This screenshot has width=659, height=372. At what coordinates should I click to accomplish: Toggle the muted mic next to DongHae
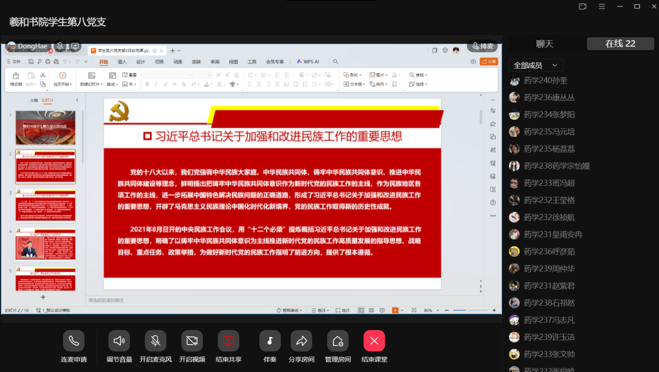60,46
